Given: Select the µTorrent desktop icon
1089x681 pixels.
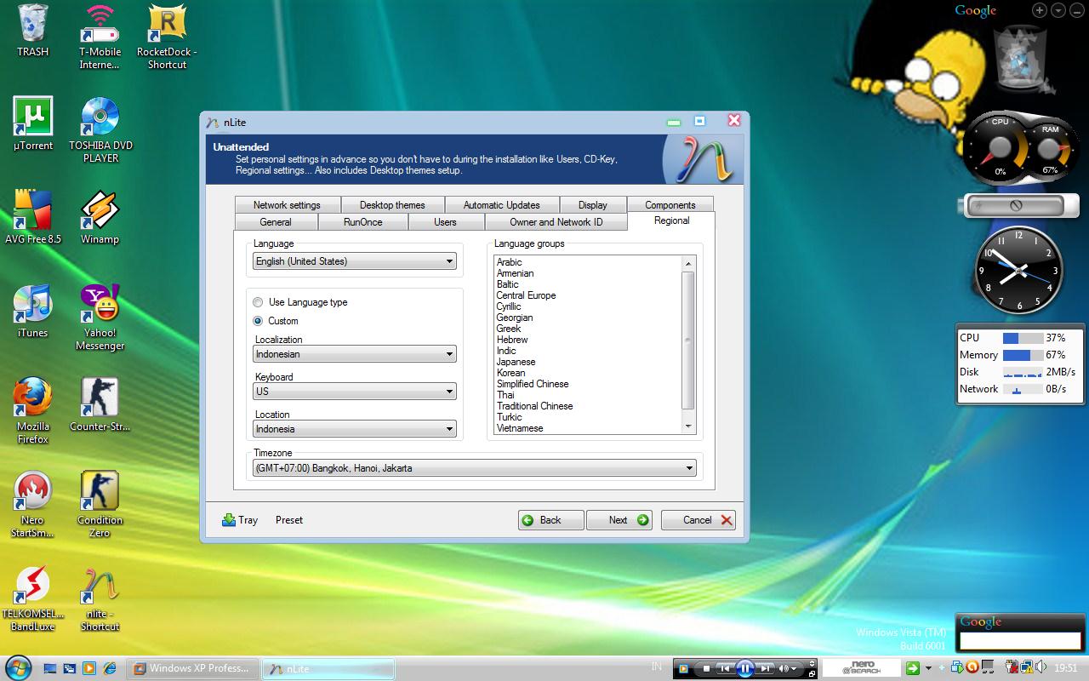Looking at the screenshot, I should click(33, 123).
